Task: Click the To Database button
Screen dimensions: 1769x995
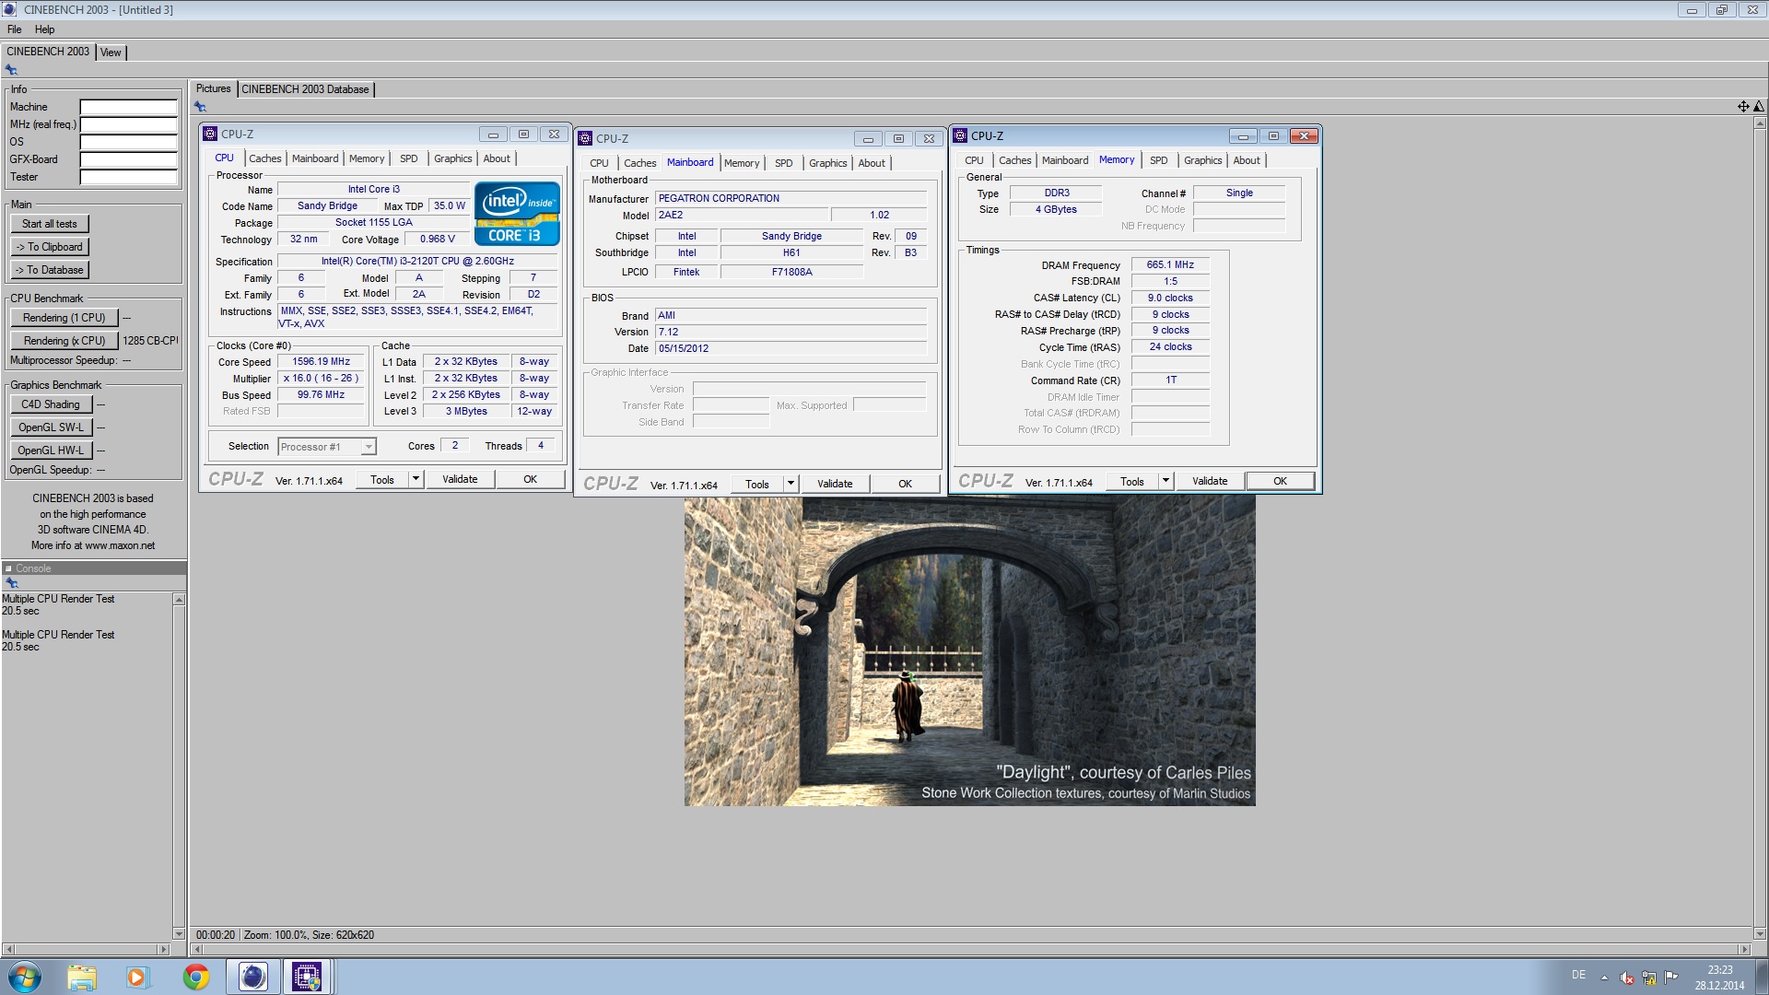Action: click(50, 270)
